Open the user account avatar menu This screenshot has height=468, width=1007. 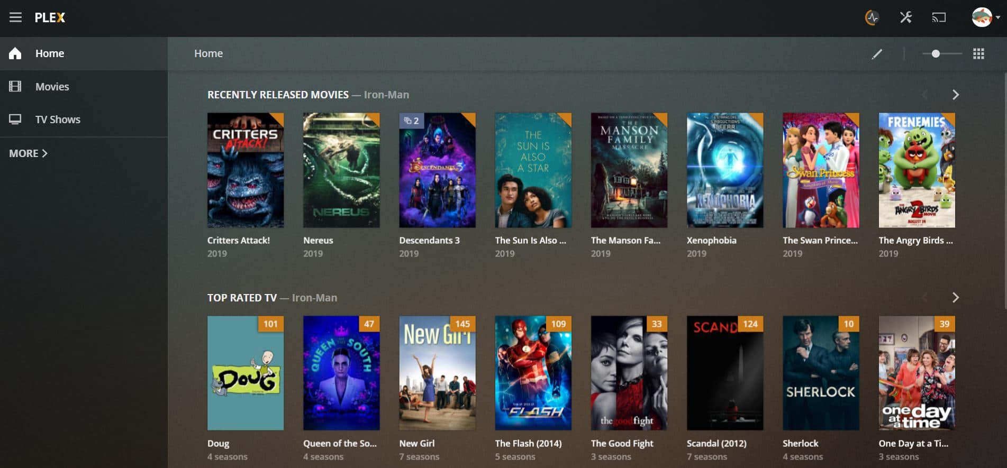985,17
